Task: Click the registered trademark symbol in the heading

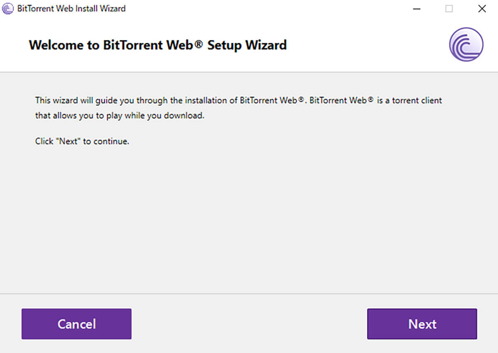Action: [199, 43]
